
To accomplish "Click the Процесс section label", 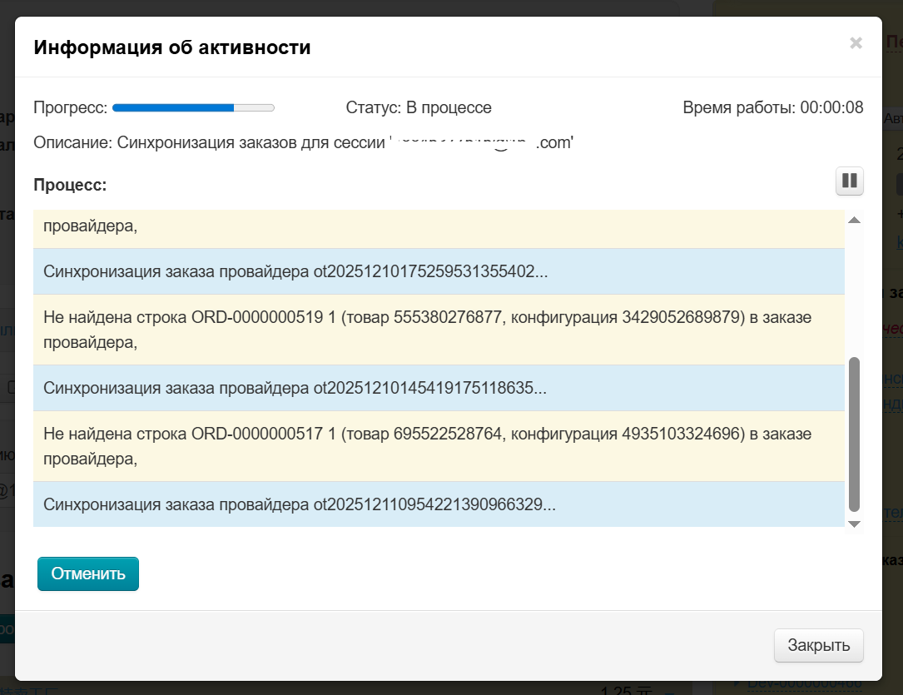I will pos(70,185).
